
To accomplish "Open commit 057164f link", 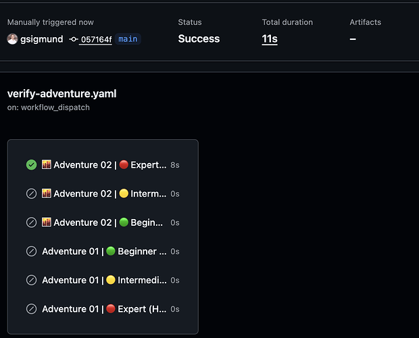I will (x=96, y=39).
